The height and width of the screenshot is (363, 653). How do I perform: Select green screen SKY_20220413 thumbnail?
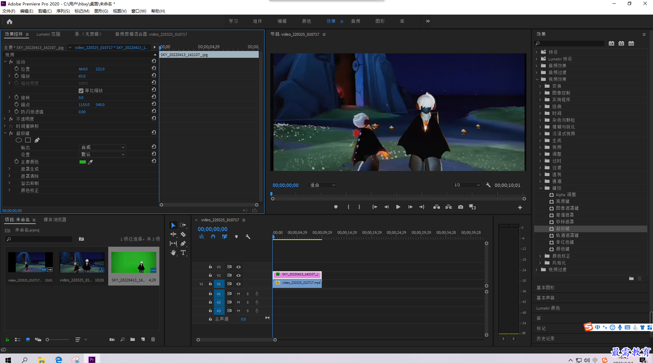point(134,262)
